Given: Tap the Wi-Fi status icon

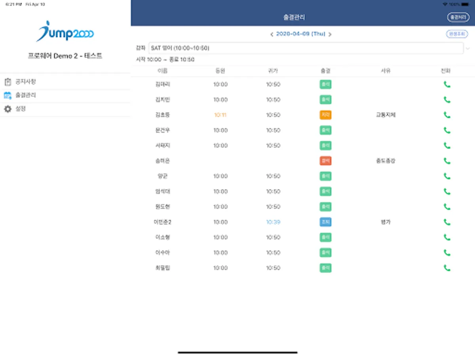Looking at the screenshot, I should [x=445, y=4].
